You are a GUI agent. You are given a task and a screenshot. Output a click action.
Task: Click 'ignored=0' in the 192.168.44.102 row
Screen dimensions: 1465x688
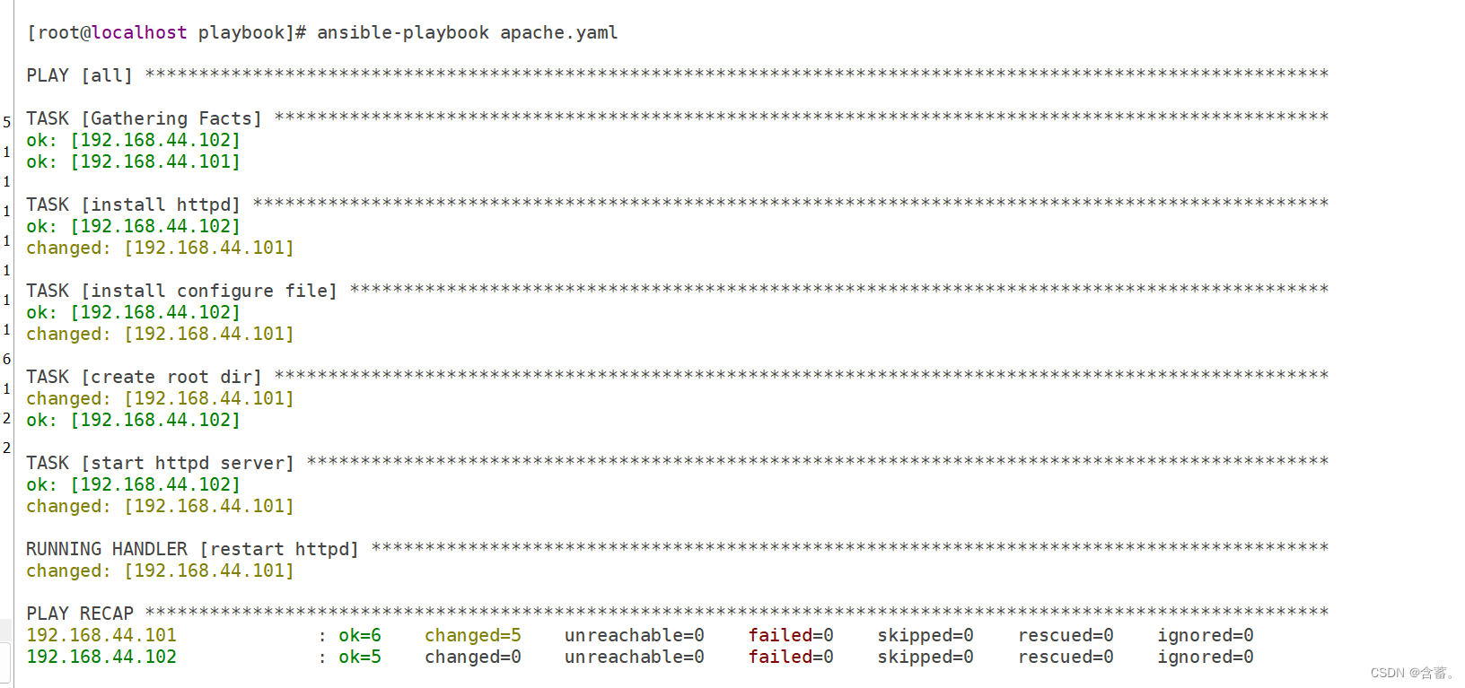1206,657
